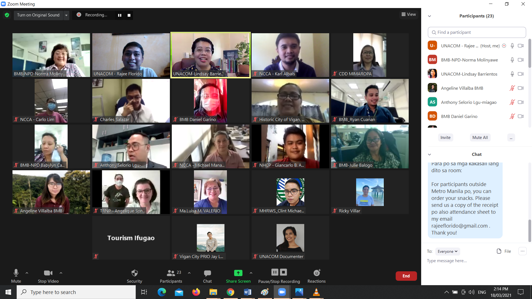Click the Recording indicator label

pyautogui.click(x=96, y=15)
